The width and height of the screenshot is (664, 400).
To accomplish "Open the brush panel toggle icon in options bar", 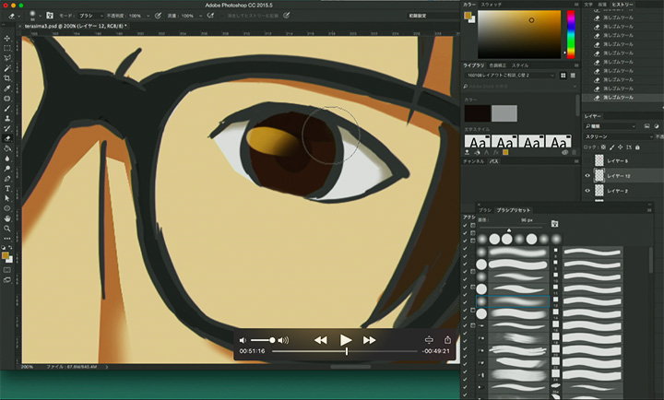I will coord(50,16).
